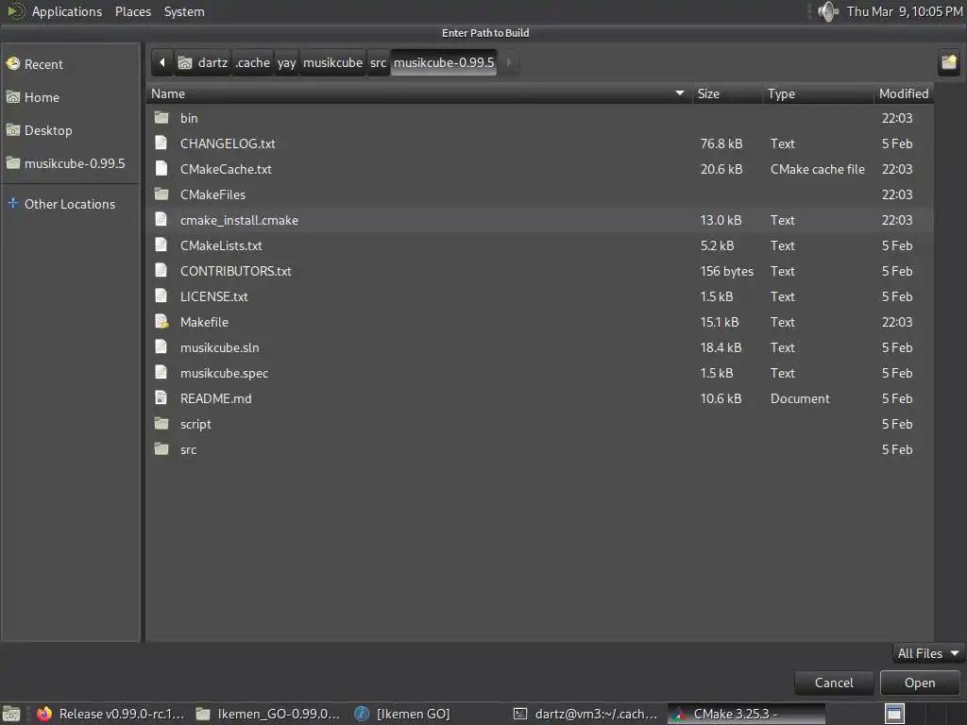Click the LICENSE.txt file icon

coord(161,295)
